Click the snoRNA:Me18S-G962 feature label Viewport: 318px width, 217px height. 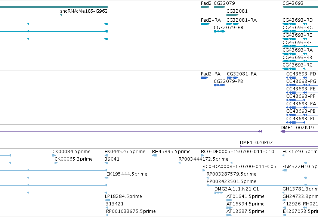pos(84,11)
